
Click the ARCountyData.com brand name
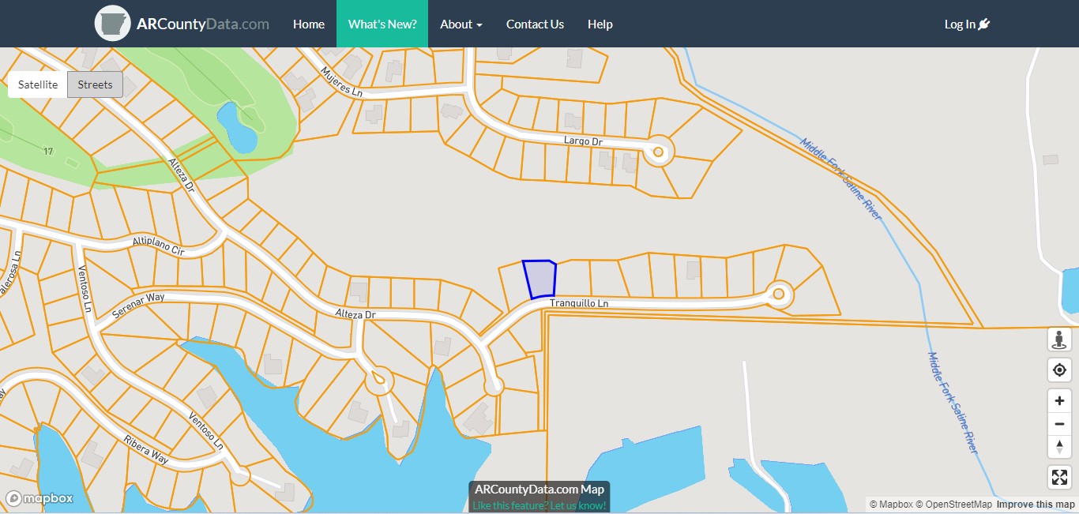coord(203,24)
